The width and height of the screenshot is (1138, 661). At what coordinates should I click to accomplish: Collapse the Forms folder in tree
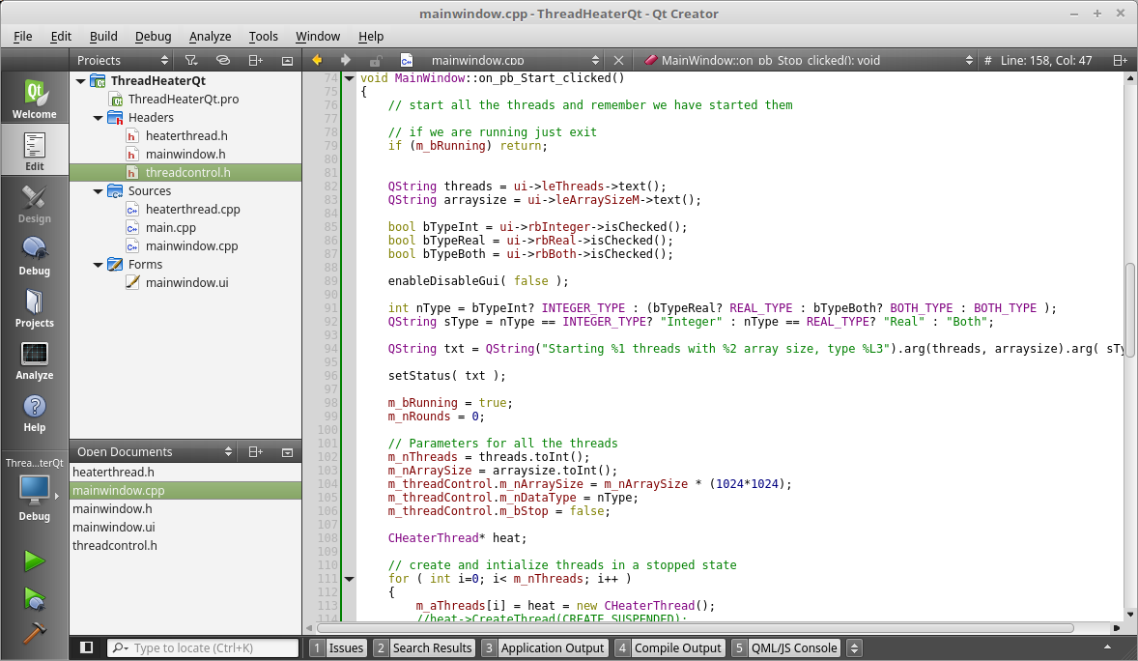point(99,265)
